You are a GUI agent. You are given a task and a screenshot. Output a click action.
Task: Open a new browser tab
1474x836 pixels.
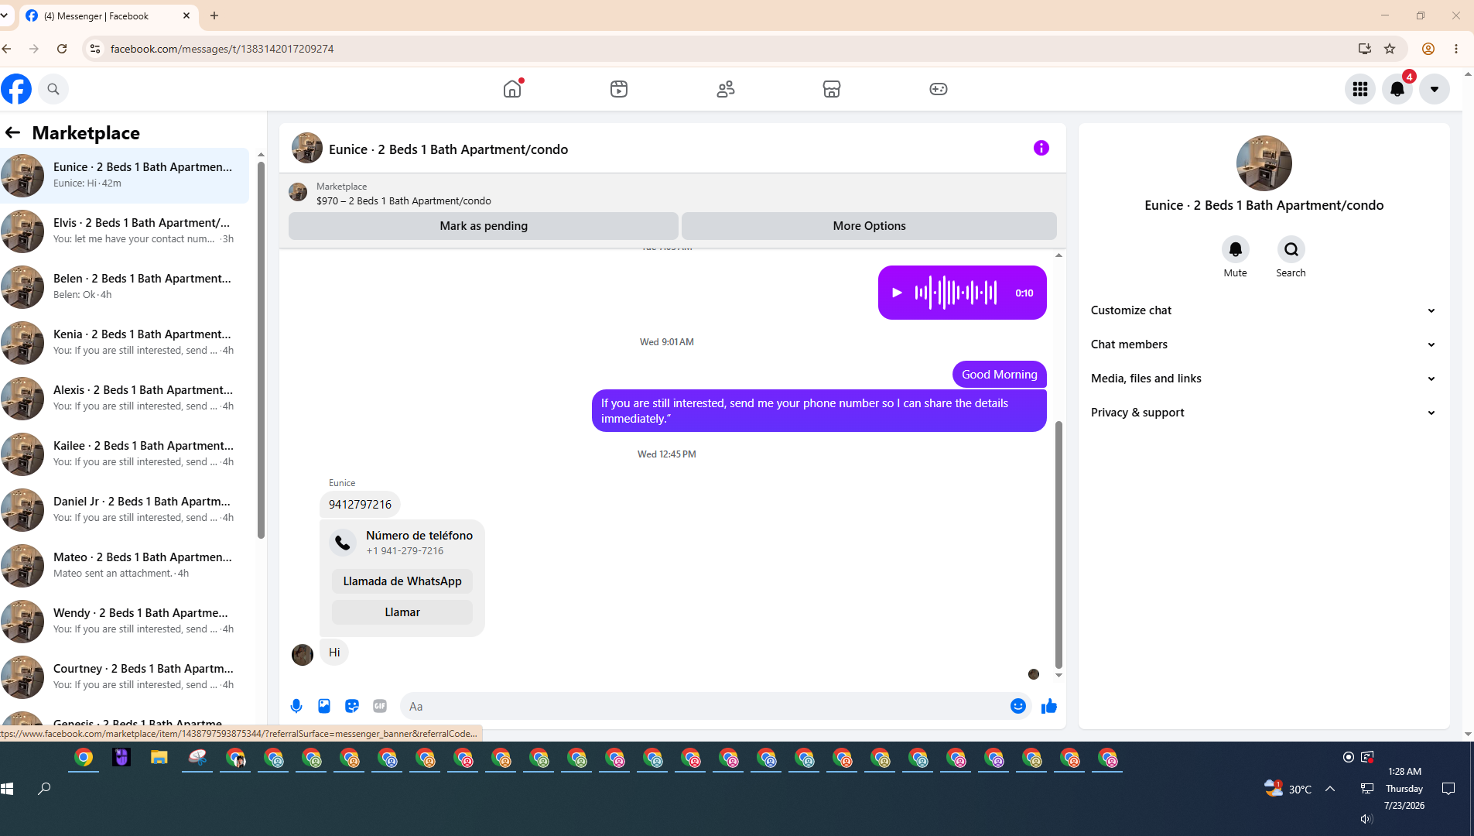click(214, 15)
